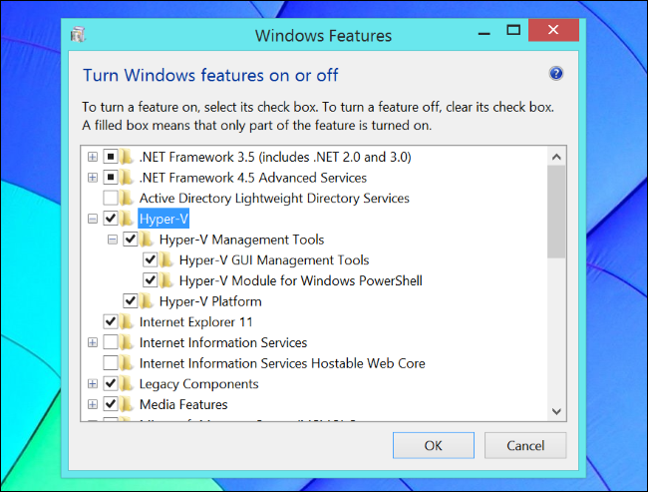The width and height of the screenshot is (648, 492).
Task: Click the blue help question mark icon
Action: 556,75
